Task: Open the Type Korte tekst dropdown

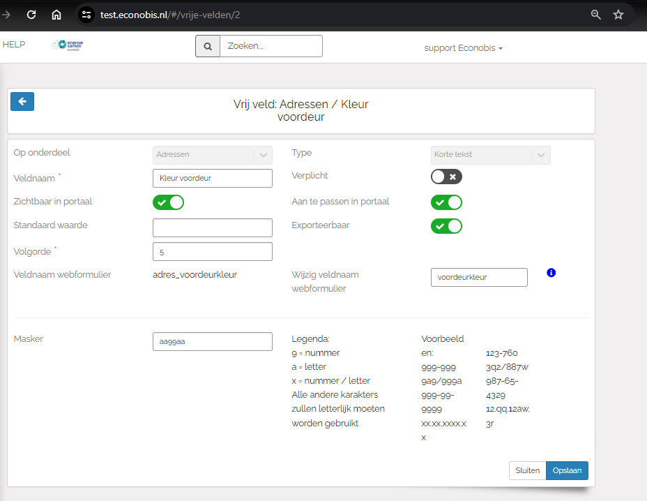Action: tap(491, 155)
